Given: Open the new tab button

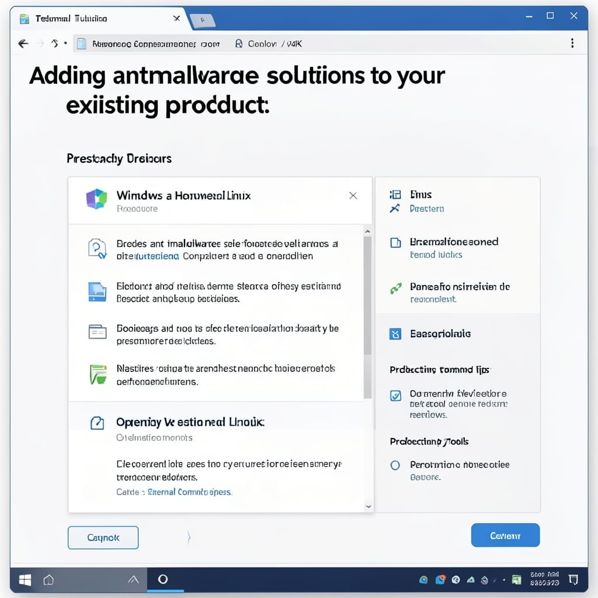Looking at the screenshot, I should pyautogui.click(x=203, y=20).
